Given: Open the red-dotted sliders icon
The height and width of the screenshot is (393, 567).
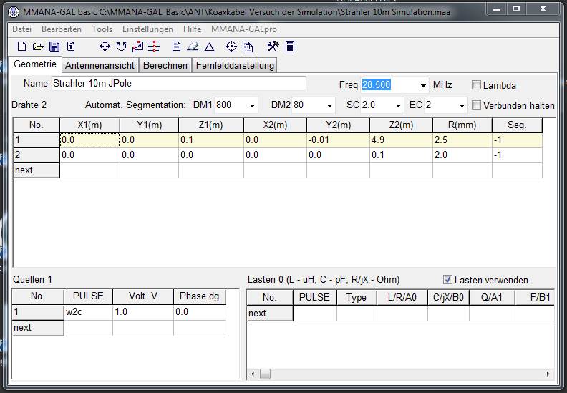Looking at the screenshot, I should 154,47.
